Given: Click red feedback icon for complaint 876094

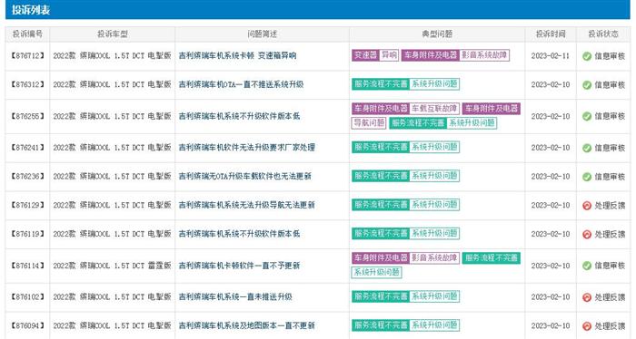Looking at the screenshot, I should (x=587, y=326).
